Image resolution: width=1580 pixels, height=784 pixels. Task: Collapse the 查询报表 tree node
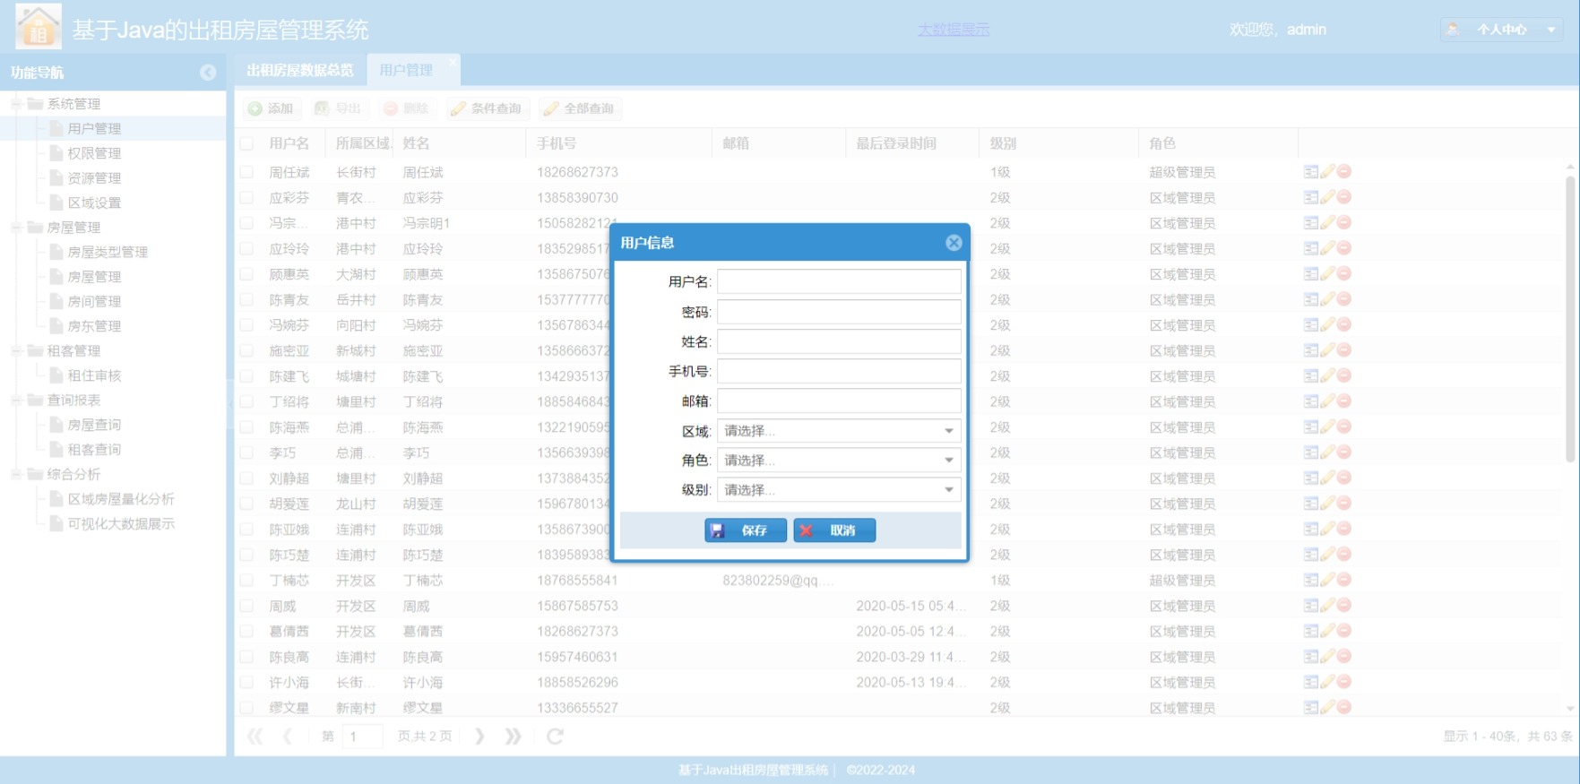(x=16, y=401)
